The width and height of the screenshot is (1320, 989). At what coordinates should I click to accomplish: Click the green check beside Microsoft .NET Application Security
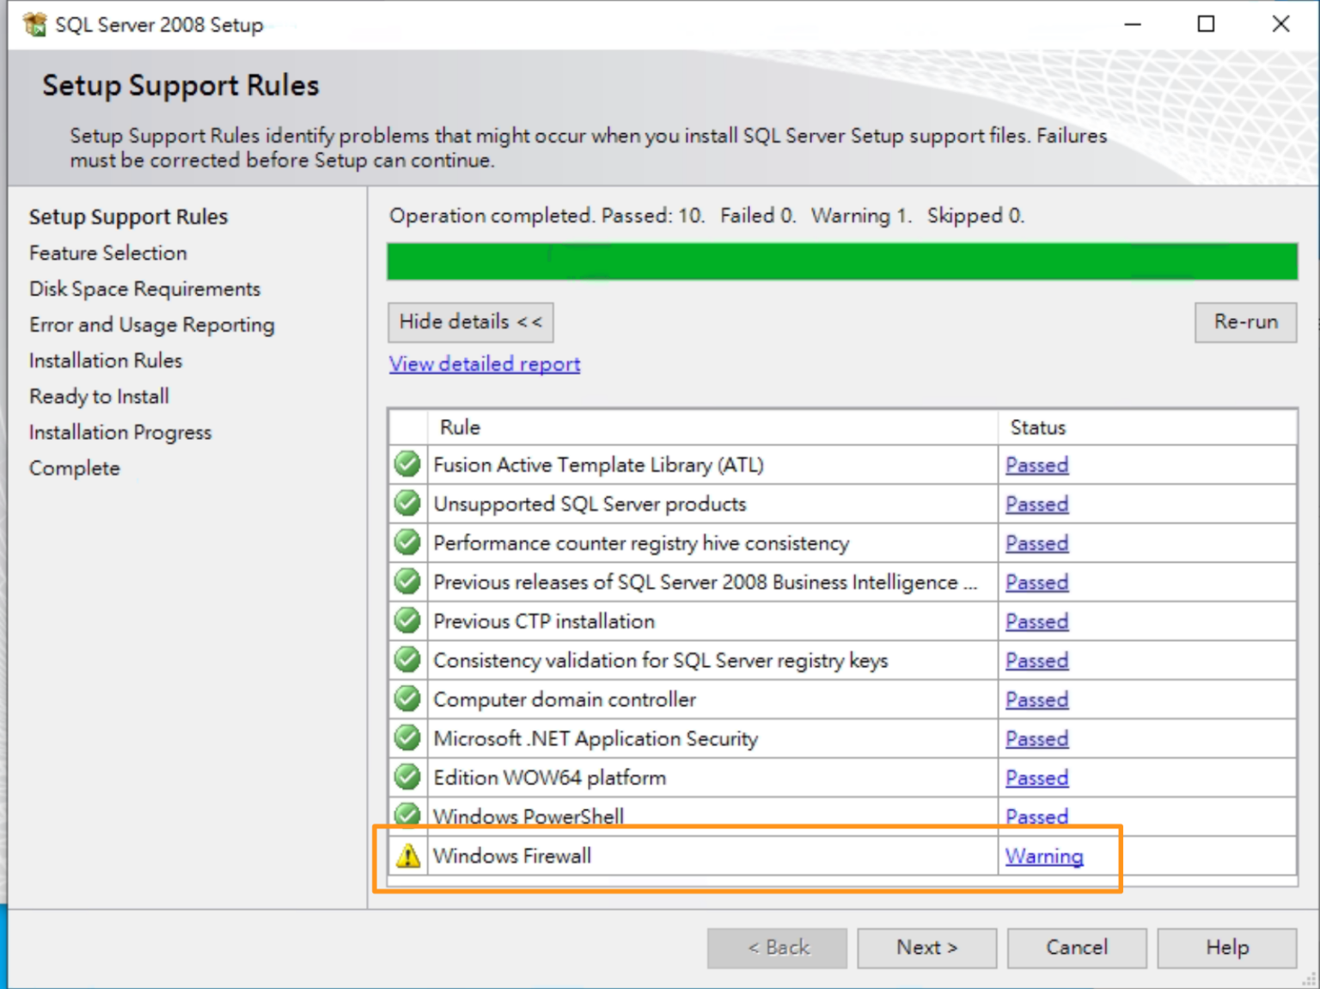pyautogui.click(x=407, y=737)
